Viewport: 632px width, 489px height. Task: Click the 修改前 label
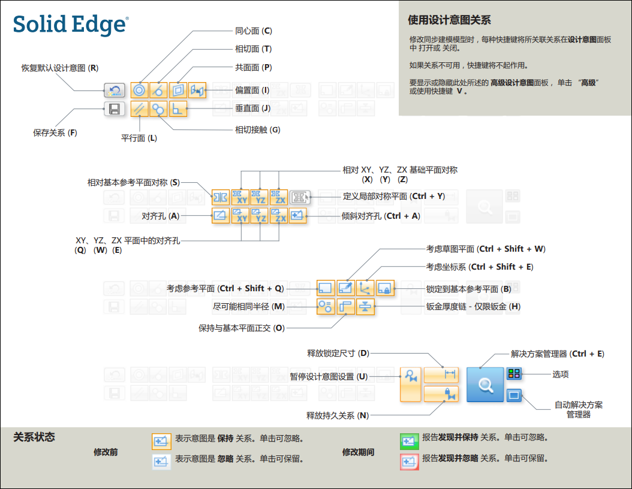pyautogui.click(x=106, y=452)
